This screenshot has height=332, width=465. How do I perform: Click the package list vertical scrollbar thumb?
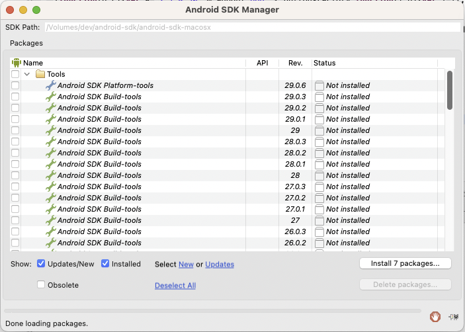coord(450,90)
